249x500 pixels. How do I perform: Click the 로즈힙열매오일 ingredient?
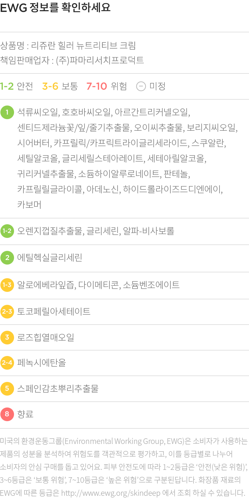(x=46, y=337)
